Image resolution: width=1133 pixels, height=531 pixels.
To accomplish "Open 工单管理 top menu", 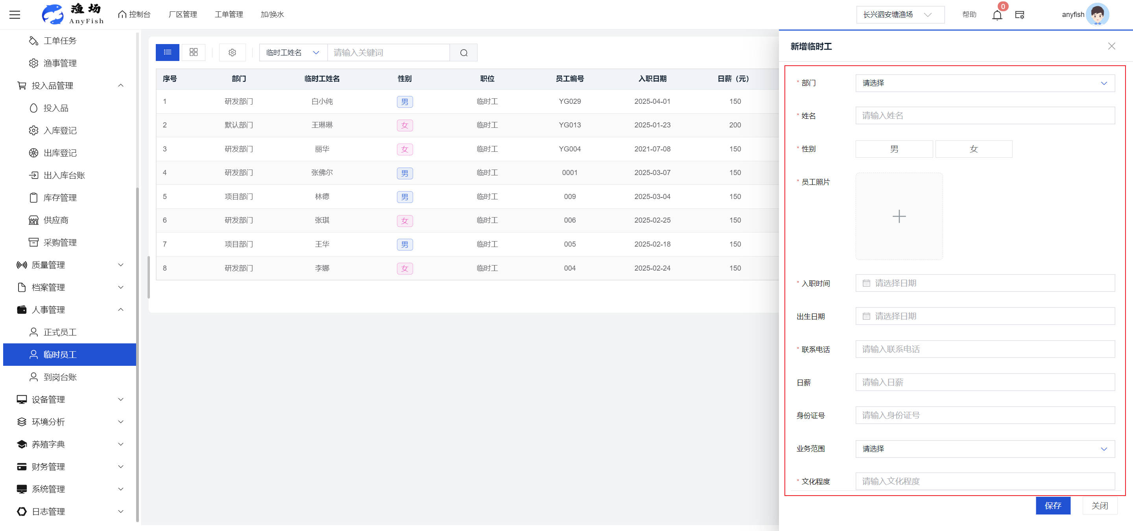I will click(x=229, y=15).
